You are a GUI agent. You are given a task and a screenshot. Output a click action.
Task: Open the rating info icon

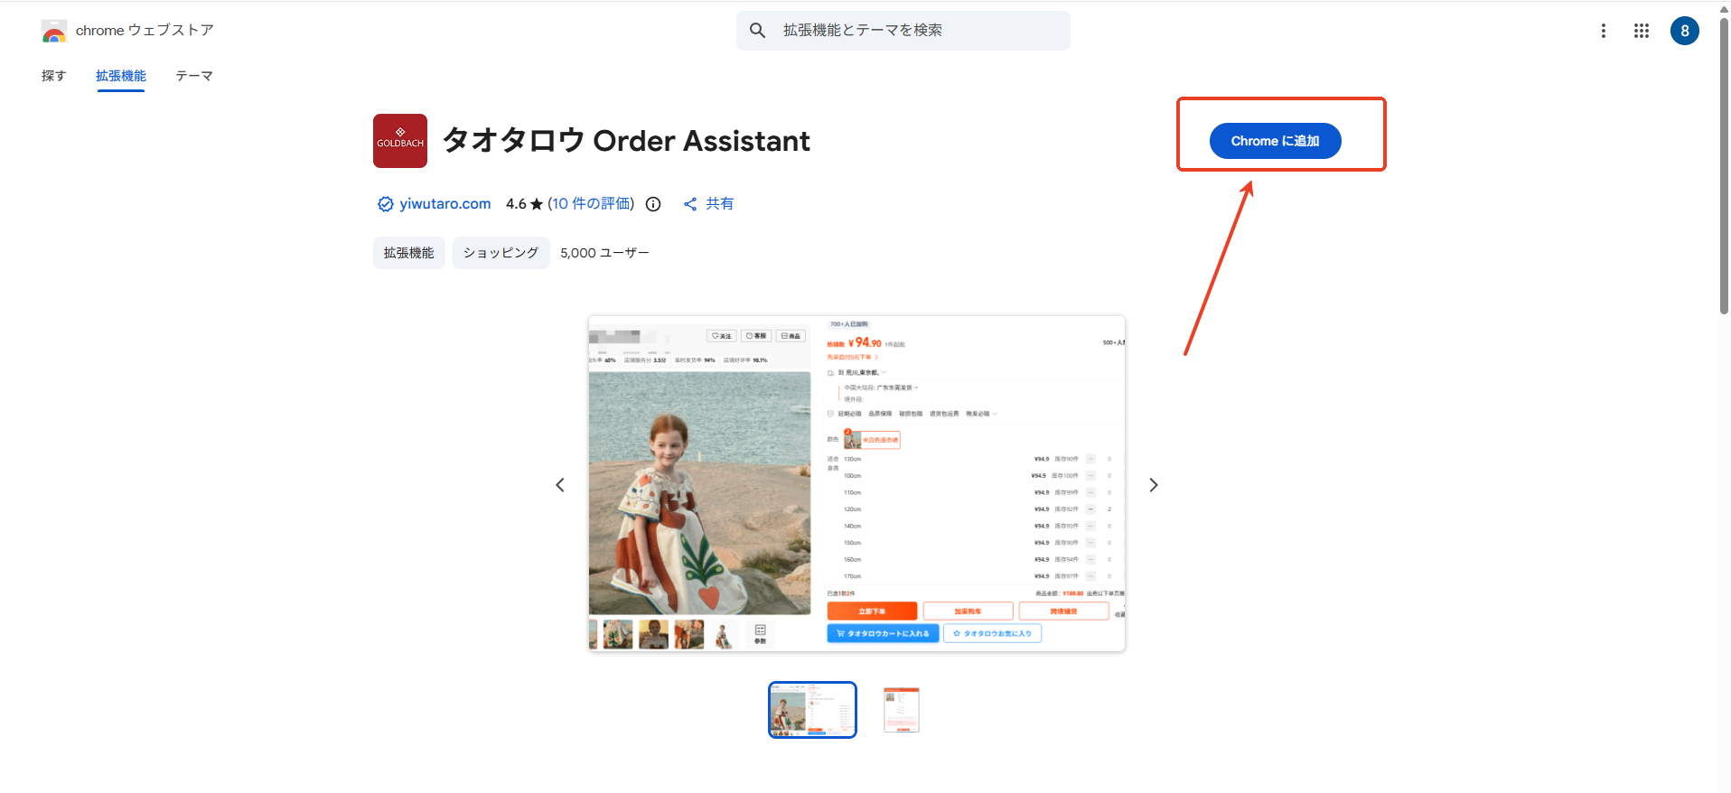(653, 204)
